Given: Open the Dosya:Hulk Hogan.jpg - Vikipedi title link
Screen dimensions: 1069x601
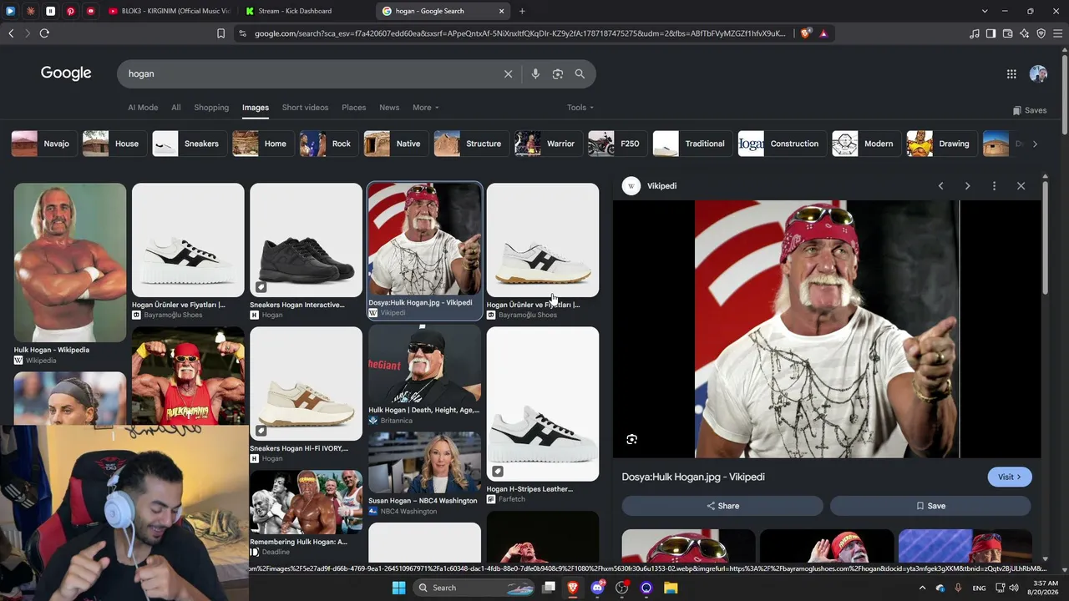Looking at the screenshot, I should [693, 477].
